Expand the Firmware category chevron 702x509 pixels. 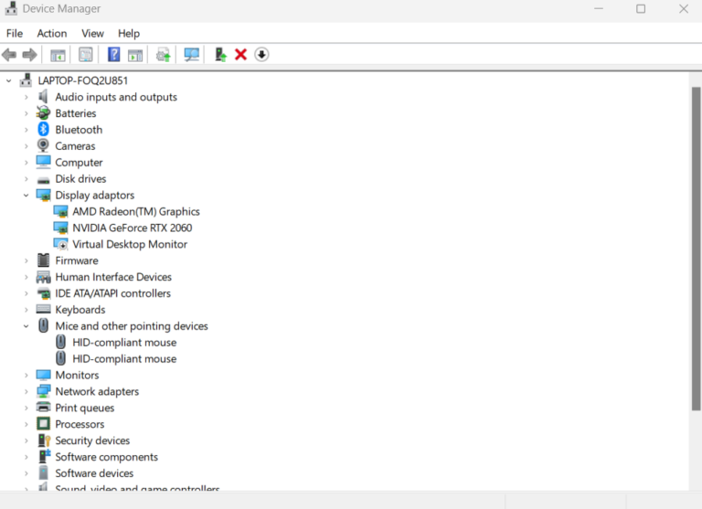point(26,260)
